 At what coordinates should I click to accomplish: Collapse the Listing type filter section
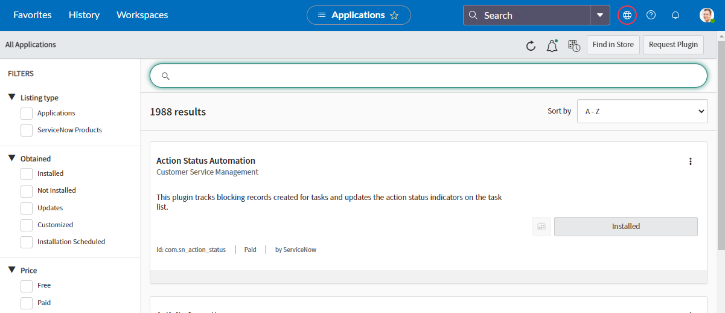coord(12,97)
